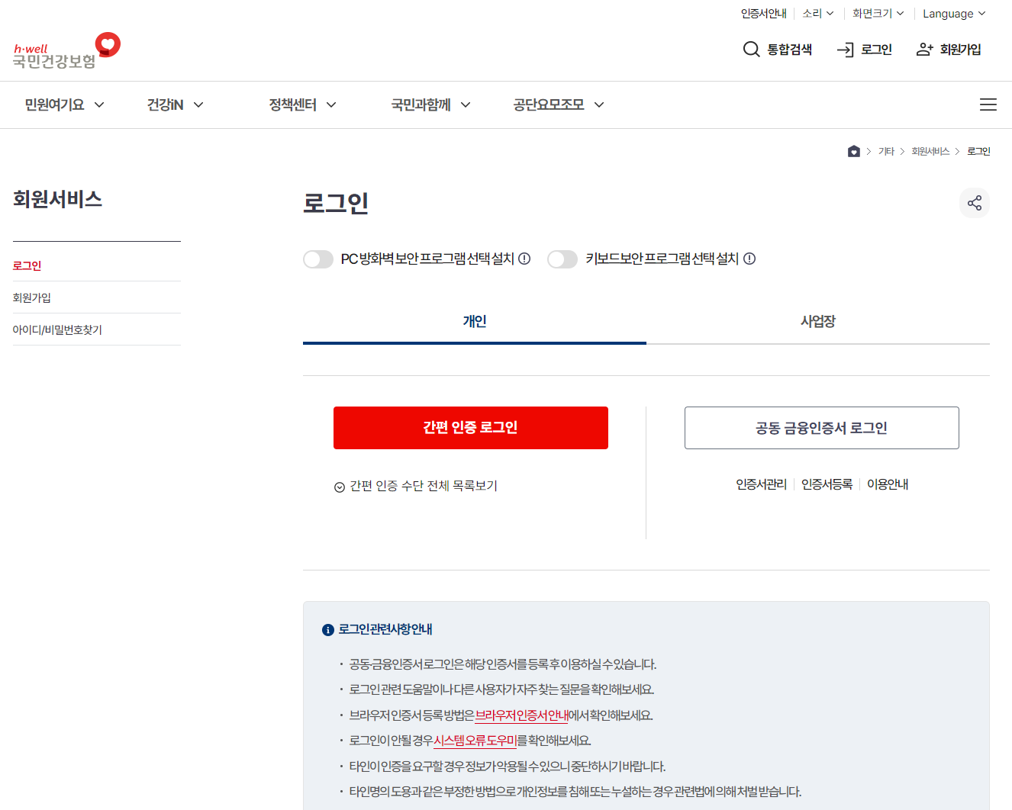Enable the PC 방화벽 보안프로그램 installation toggle
Screen dimensions: 1012x810
pos(318,259)
